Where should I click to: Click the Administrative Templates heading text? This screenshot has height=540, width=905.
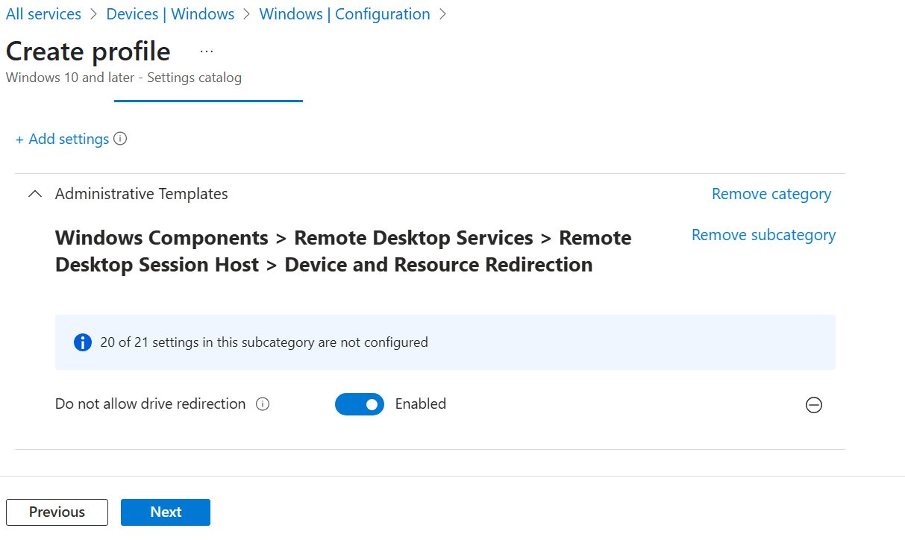click(x=142, y=194)
